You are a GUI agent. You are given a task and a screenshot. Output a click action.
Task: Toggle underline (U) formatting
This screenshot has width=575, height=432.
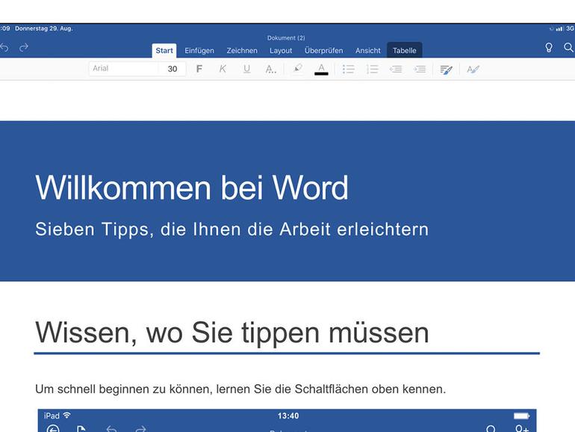click(246, 69)
